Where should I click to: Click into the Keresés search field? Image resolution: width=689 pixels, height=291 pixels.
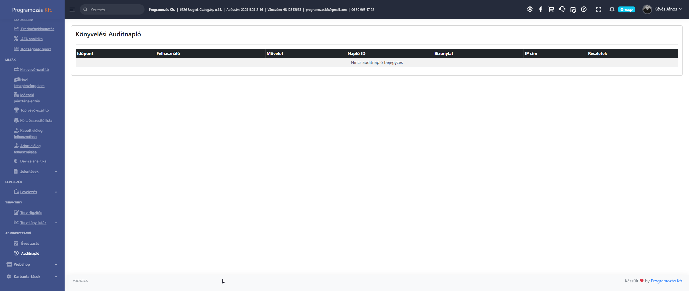coord(112,10)
